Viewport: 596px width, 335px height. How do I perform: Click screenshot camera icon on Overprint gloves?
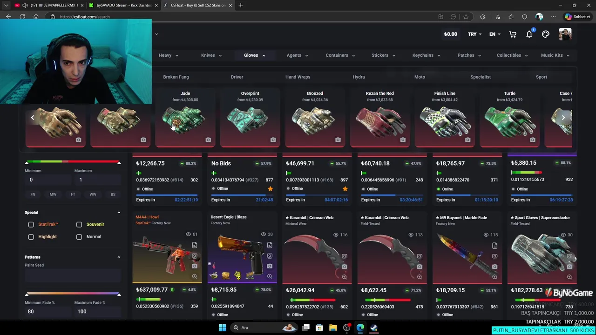[x=273, y=140]
